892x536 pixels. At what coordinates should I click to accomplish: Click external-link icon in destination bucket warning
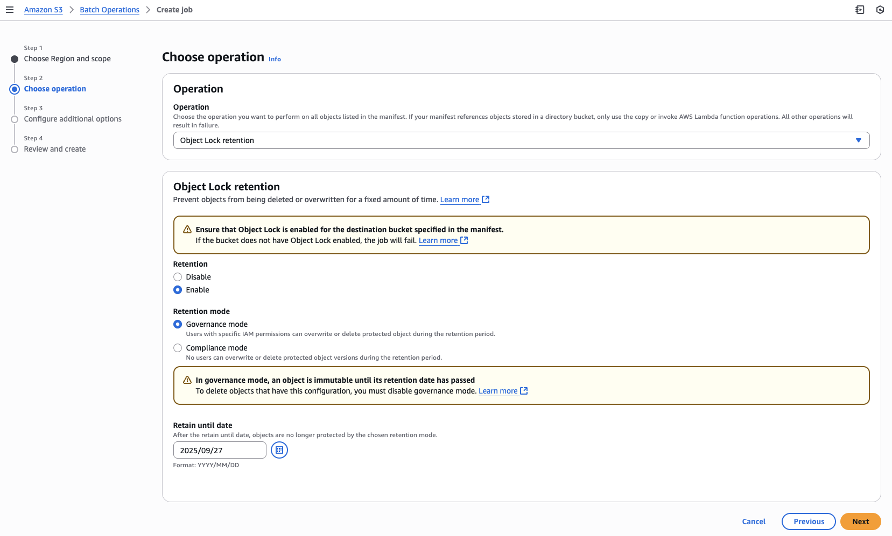tap(464, 240)
